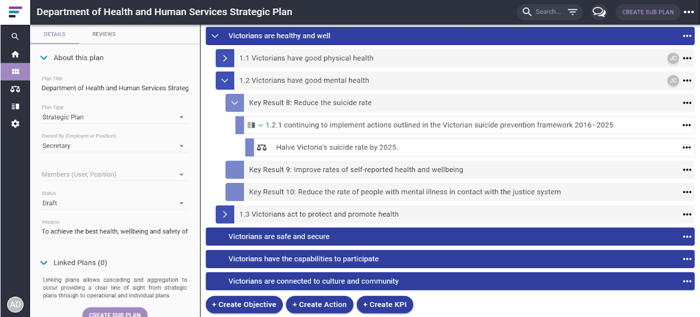Screen dimensions: 700x317
Task: Open more options for Key Result 9
Action: coord(687,170)
